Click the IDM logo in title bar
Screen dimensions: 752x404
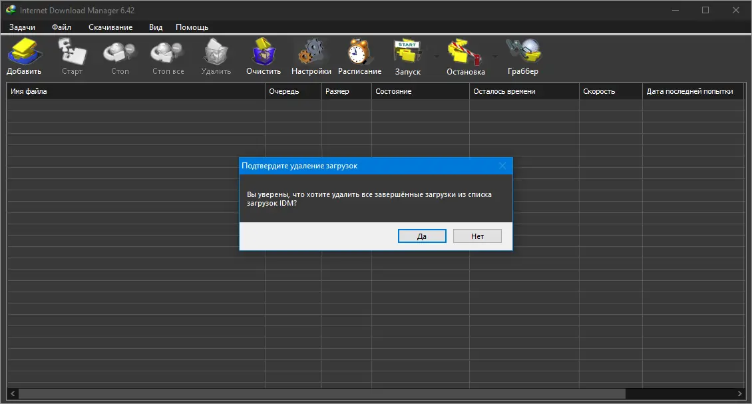(x=11, y=9)
